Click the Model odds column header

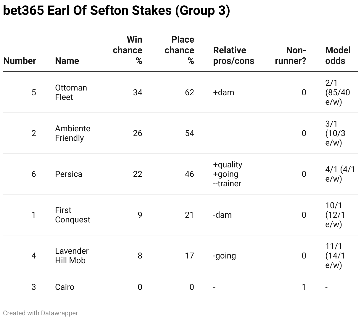point(338,55)
